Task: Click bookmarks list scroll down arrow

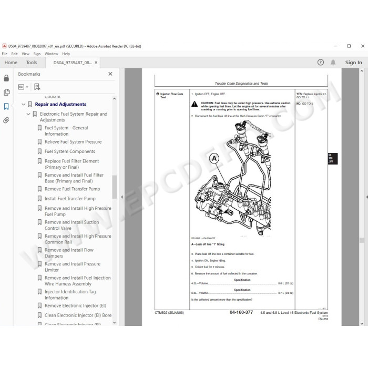Action: coord(114,323)
